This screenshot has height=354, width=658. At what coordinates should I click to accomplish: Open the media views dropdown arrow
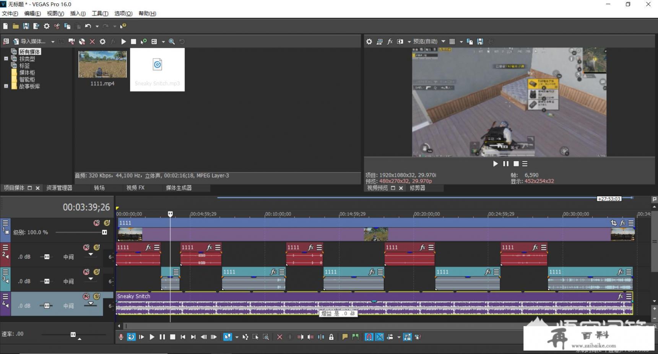(163, 41)
